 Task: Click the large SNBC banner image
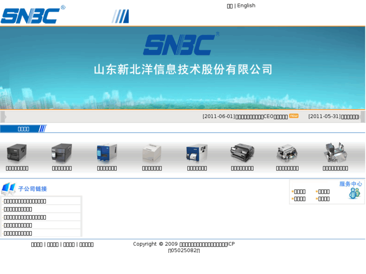pos(183,68)
